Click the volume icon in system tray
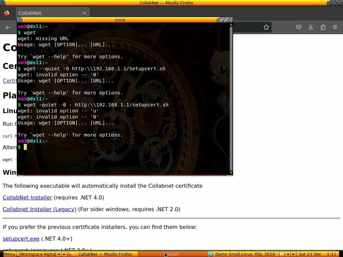This screenshot has width=343, height=257. 282,254
